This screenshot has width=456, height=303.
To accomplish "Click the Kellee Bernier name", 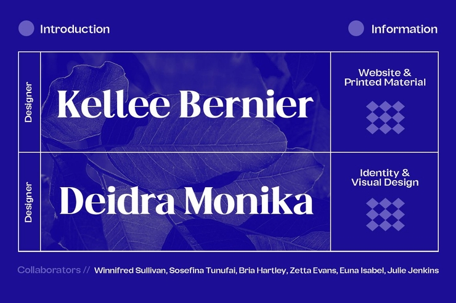I will click(x=185, y=104).
